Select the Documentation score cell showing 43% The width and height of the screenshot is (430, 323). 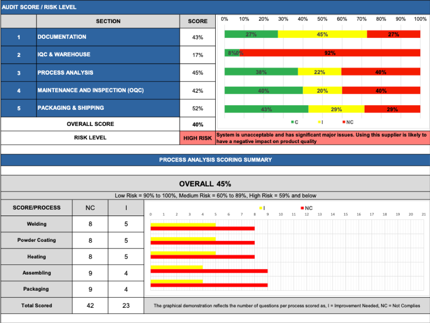pos(198,37)
